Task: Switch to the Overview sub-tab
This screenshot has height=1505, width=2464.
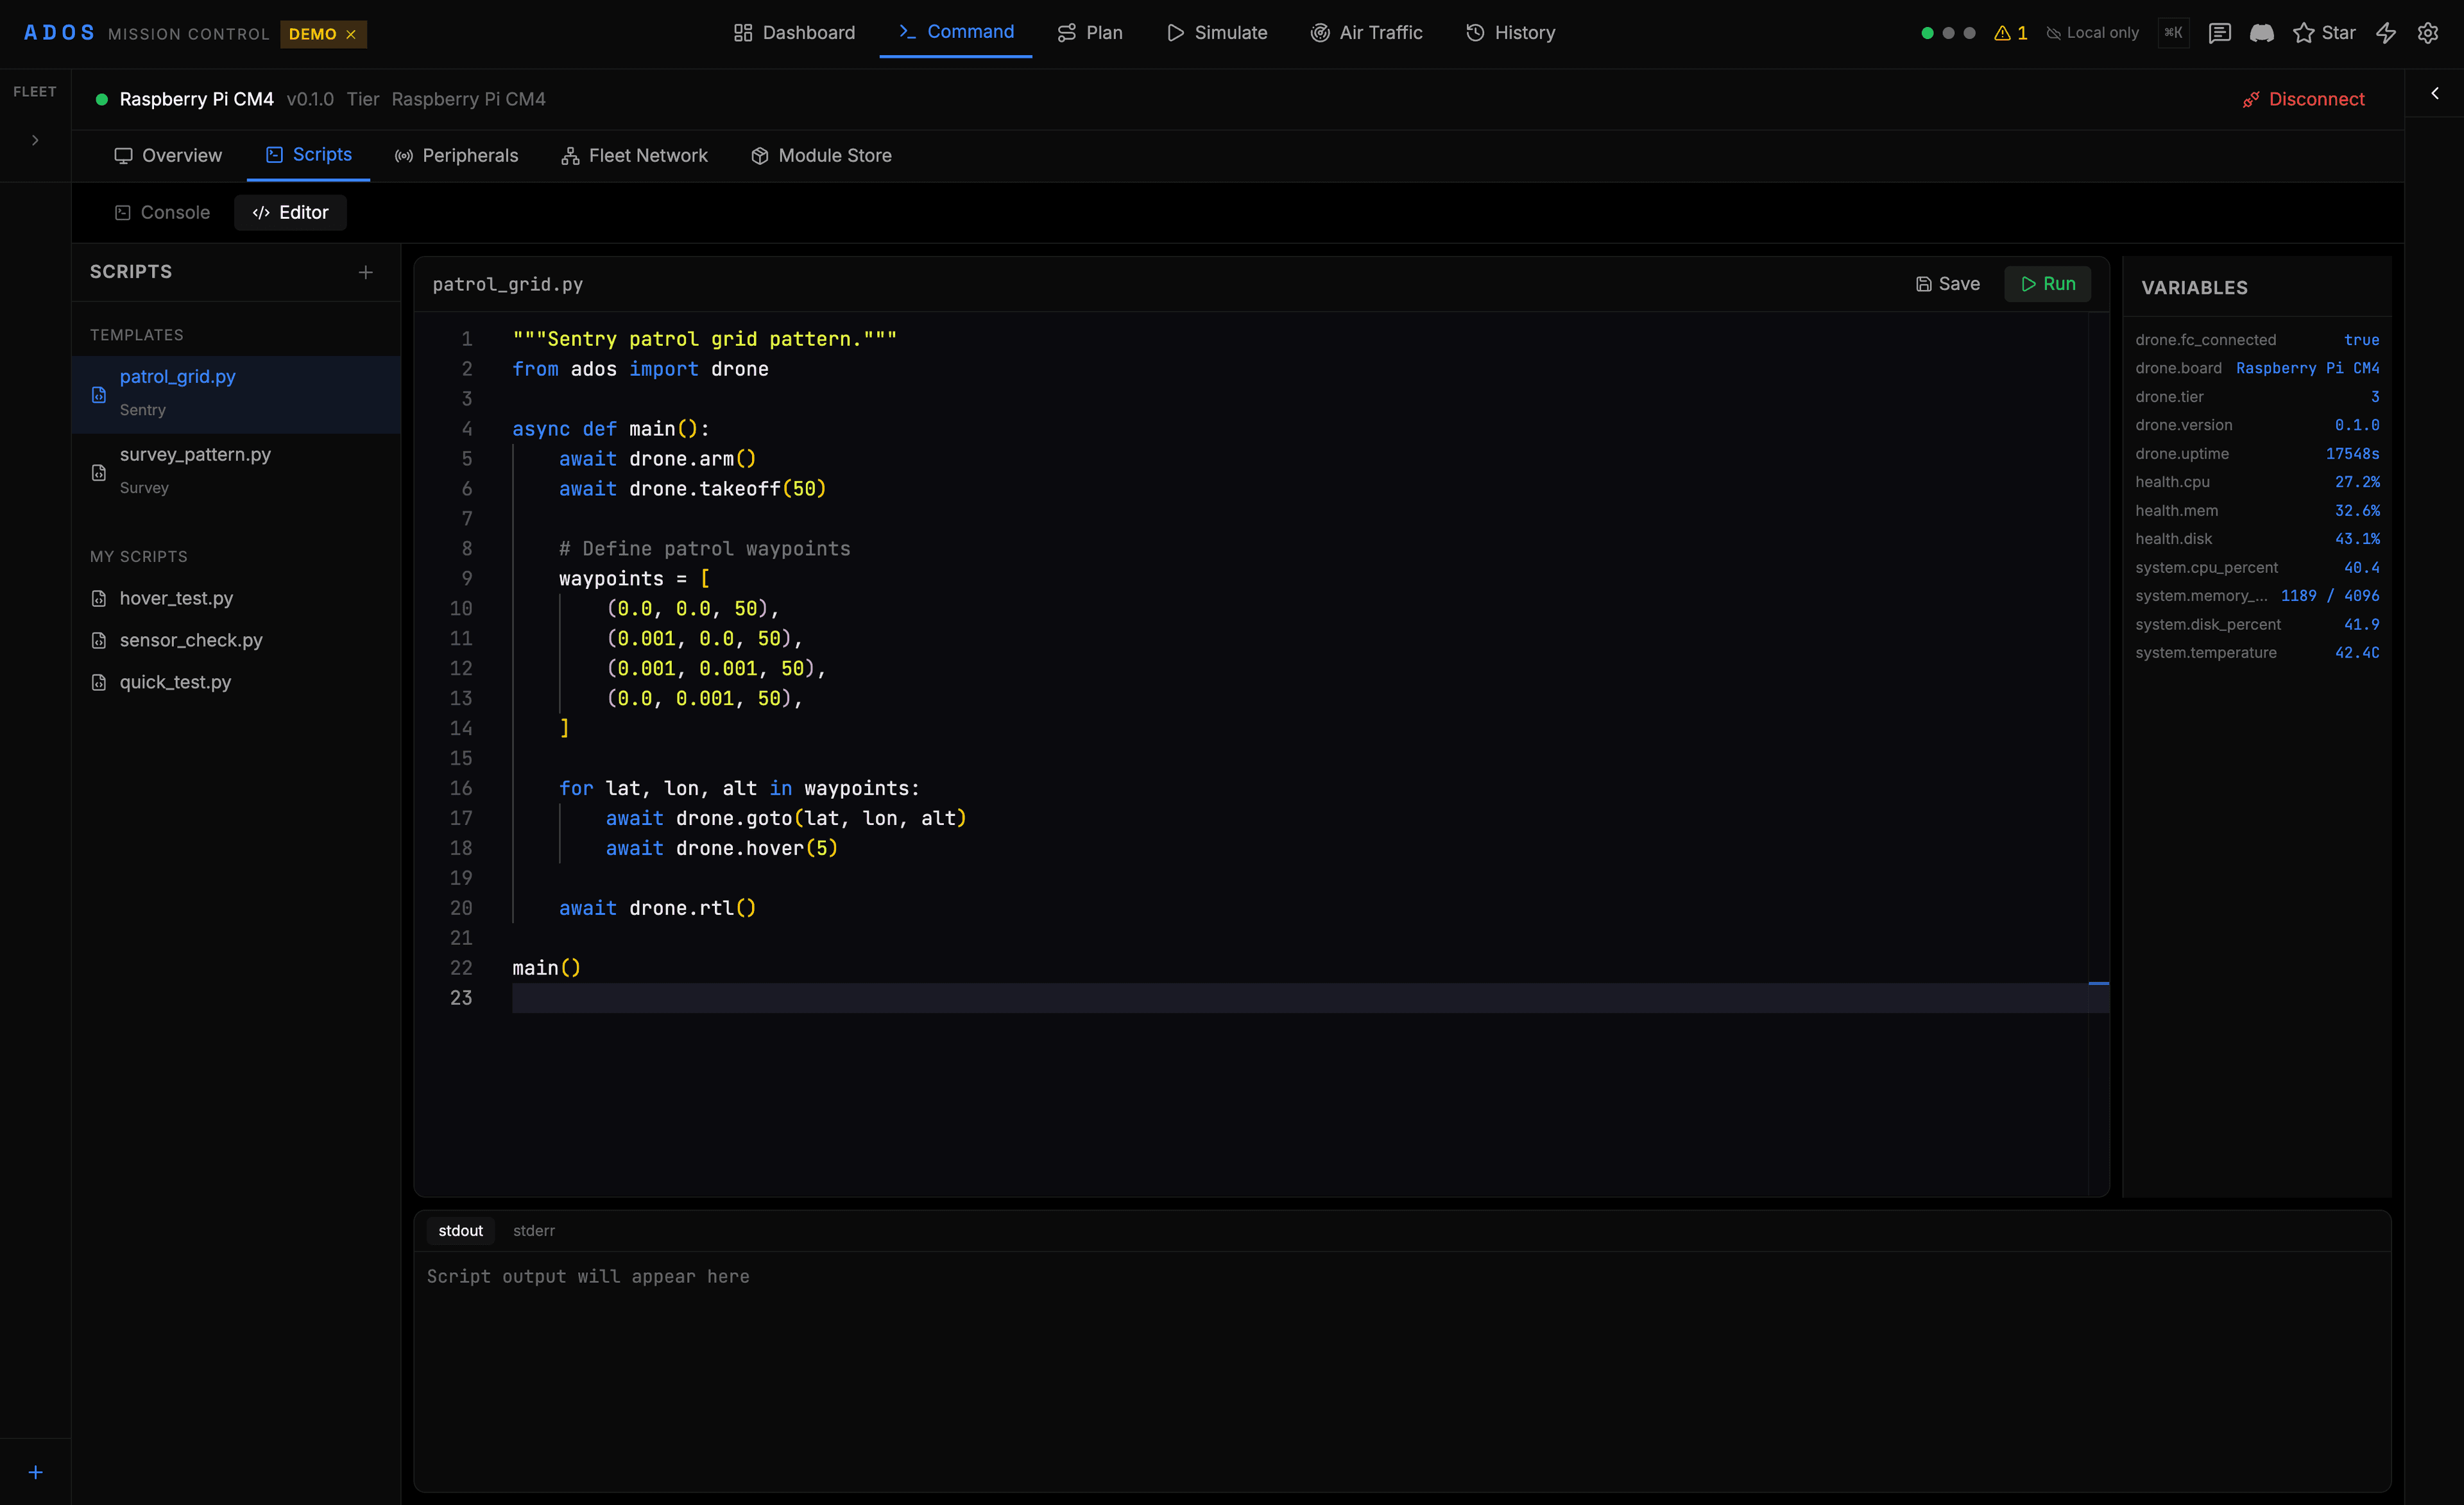Action: [168, 155]
